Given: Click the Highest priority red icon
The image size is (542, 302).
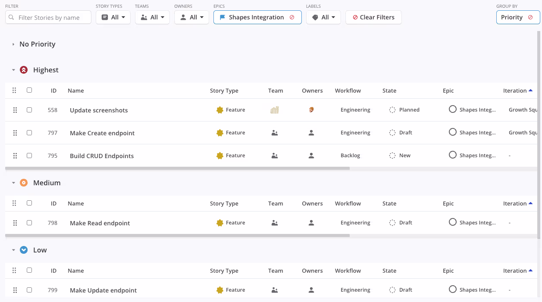Looking at the screenshot, I should (24, 70).
